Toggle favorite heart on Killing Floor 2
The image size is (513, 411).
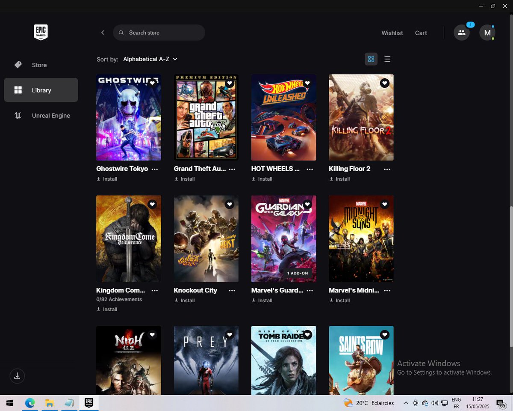[x=385, y=83]
